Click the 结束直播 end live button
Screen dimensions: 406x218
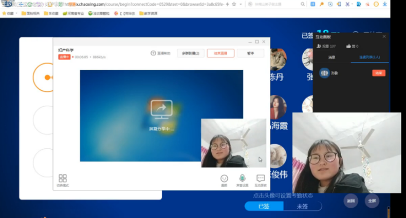coord(220,53)
